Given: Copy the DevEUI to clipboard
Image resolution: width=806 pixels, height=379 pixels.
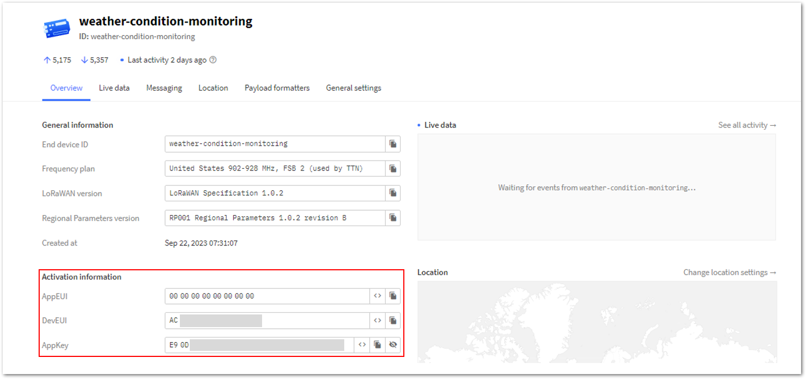Looking at the screenshot, I should tap(393, 321).
